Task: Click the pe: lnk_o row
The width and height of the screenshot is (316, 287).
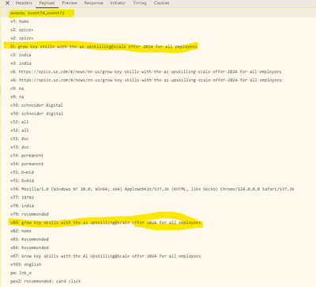Action: (x=21, y=273)
